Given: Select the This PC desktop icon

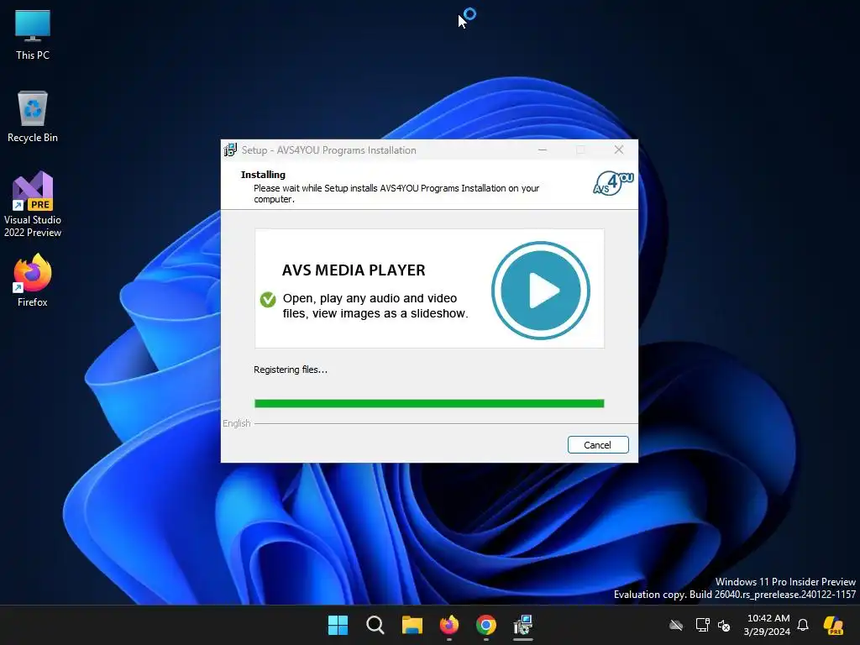Looking at the screenshot, I should pyautogui.click(x=33, y=35).
